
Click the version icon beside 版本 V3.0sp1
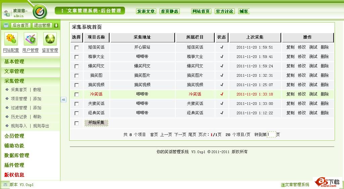[x=5, y=184]
